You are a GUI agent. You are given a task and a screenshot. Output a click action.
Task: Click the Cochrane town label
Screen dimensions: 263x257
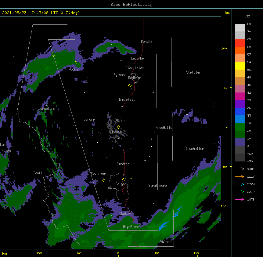(x=98, y=173)
